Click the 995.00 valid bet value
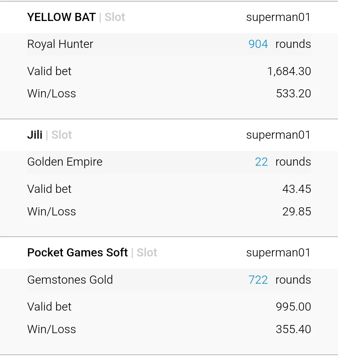Screen dimensions: 338x356 point(294,307)
